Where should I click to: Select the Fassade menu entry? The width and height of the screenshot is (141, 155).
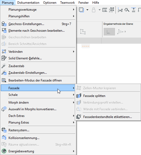[x=38, y=88]
